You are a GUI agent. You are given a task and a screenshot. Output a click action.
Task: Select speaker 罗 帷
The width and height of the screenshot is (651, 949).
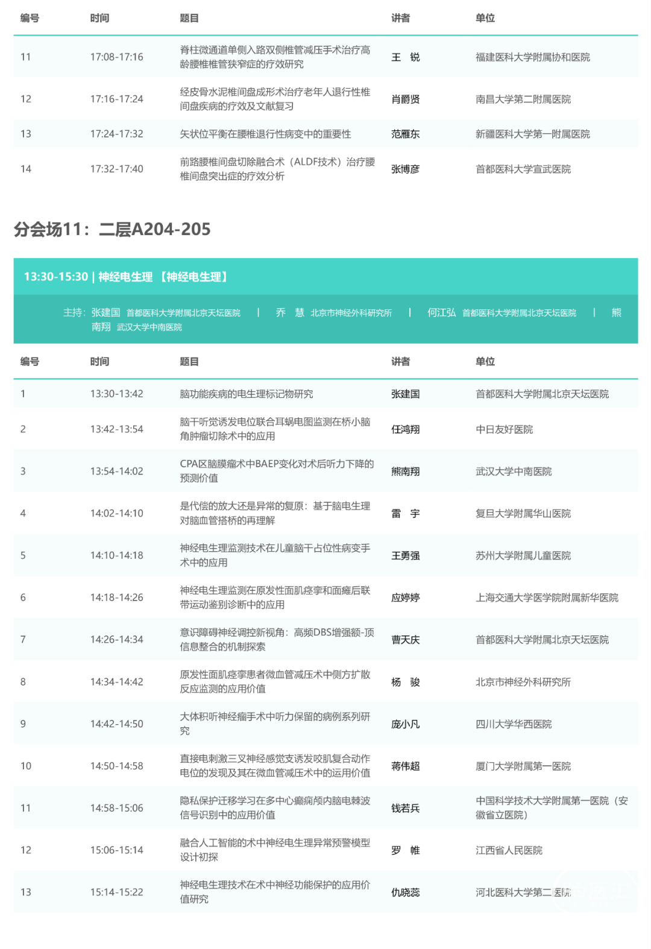coord(405,850)
